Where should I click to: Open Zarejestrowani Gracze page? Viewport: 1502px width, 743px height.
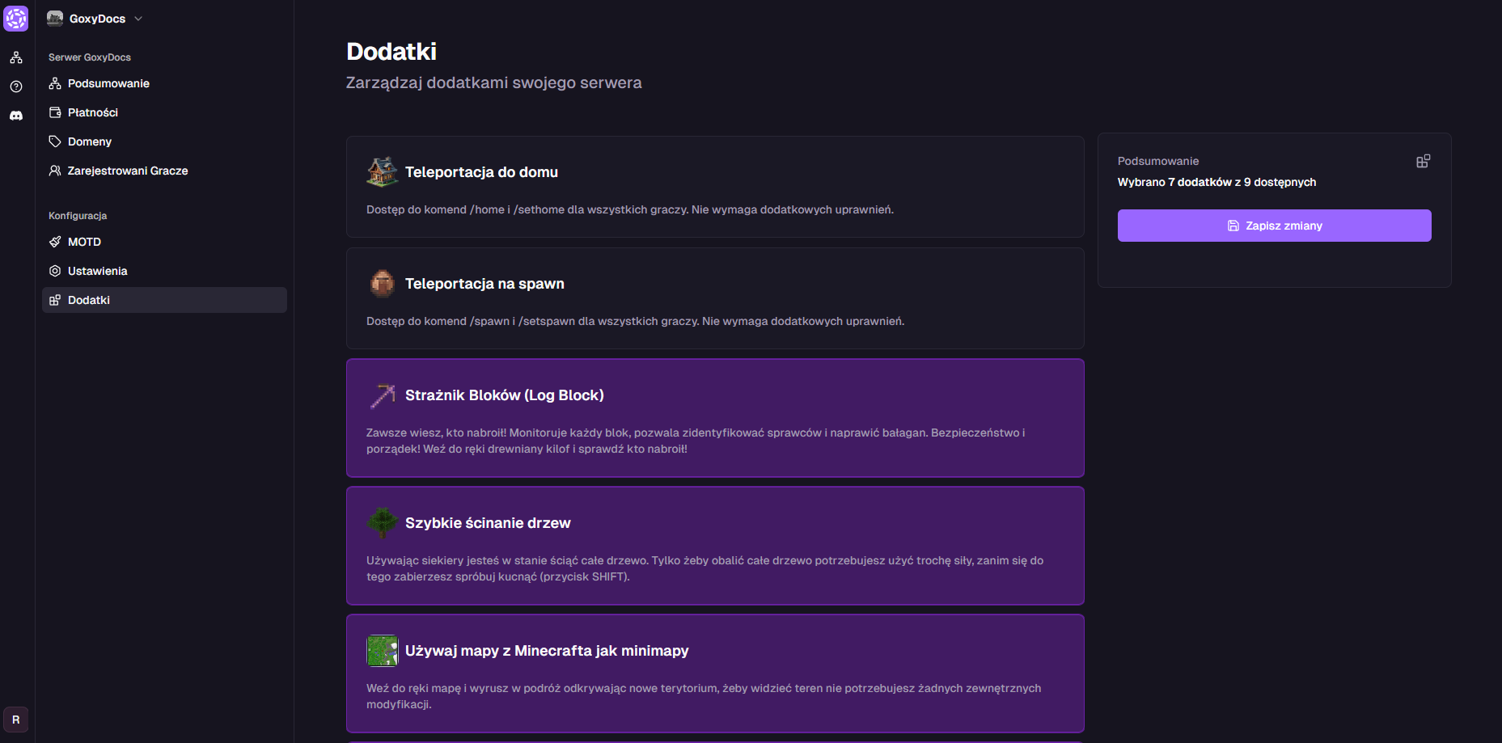tap(127, 171)
